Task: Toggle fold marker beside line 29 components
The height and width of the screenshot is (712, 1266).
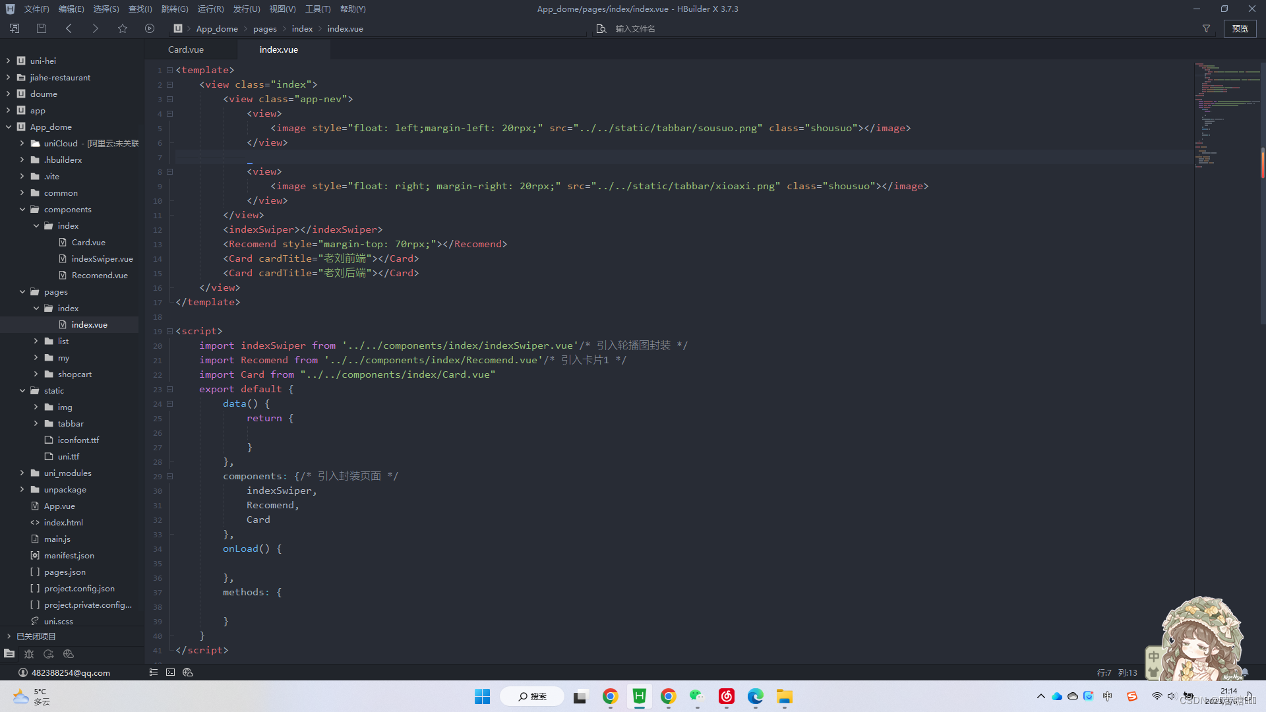Action: [169, 476]
